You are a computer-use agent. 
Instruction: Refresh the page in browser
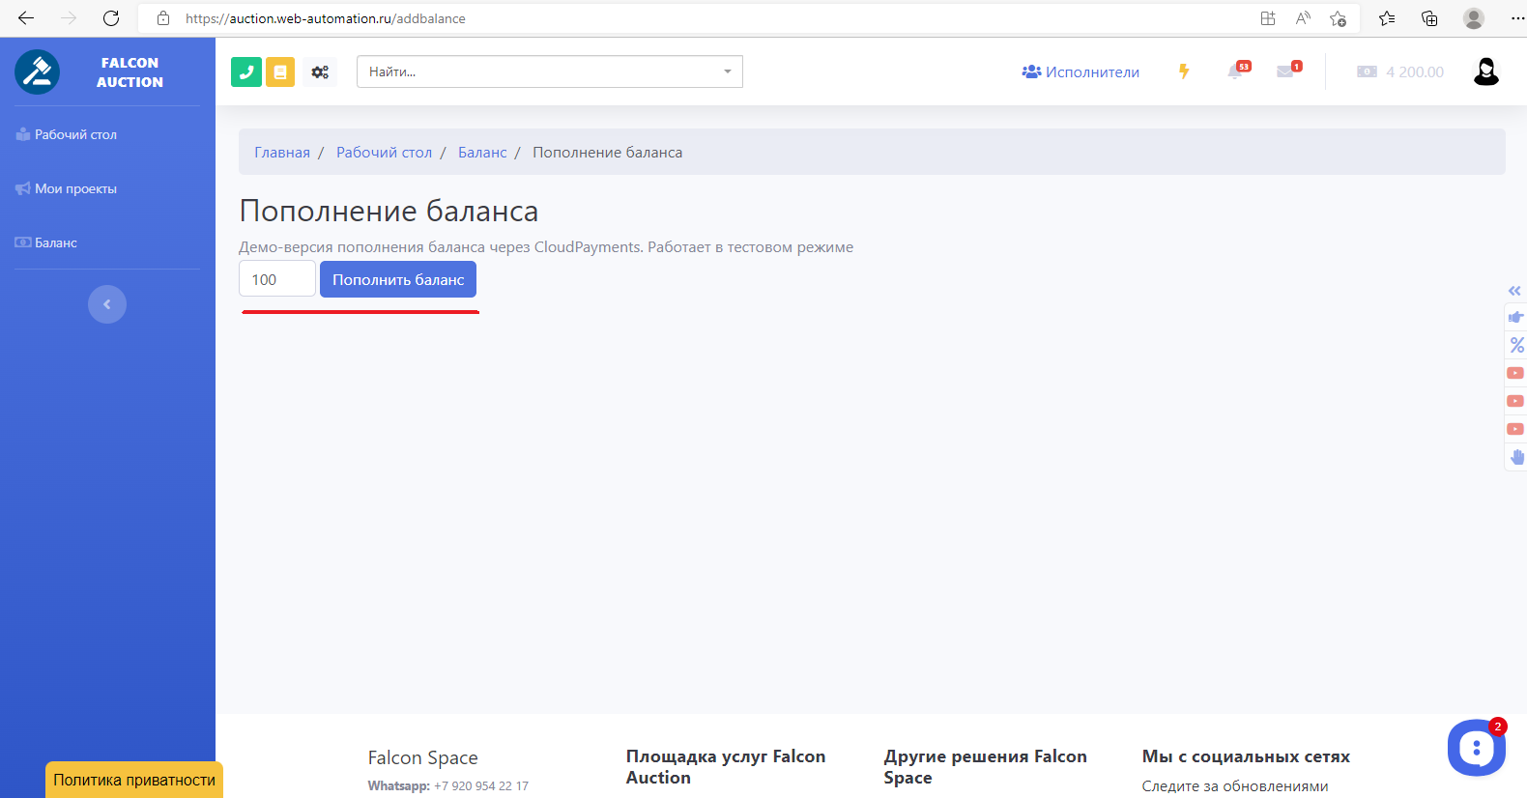coord(111,18)
